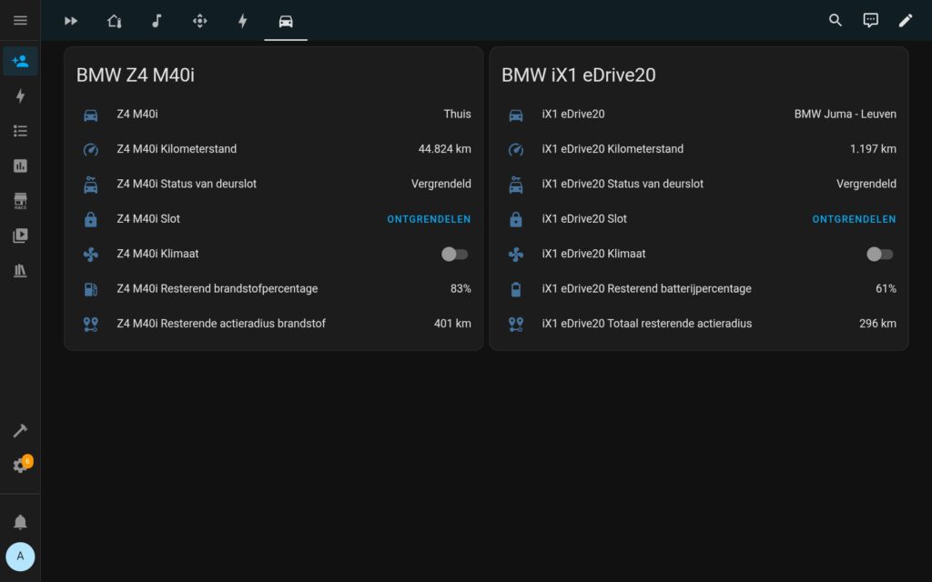Click ONTGRENDELEN for Z4 M40i Slot

tap(429, 219)
